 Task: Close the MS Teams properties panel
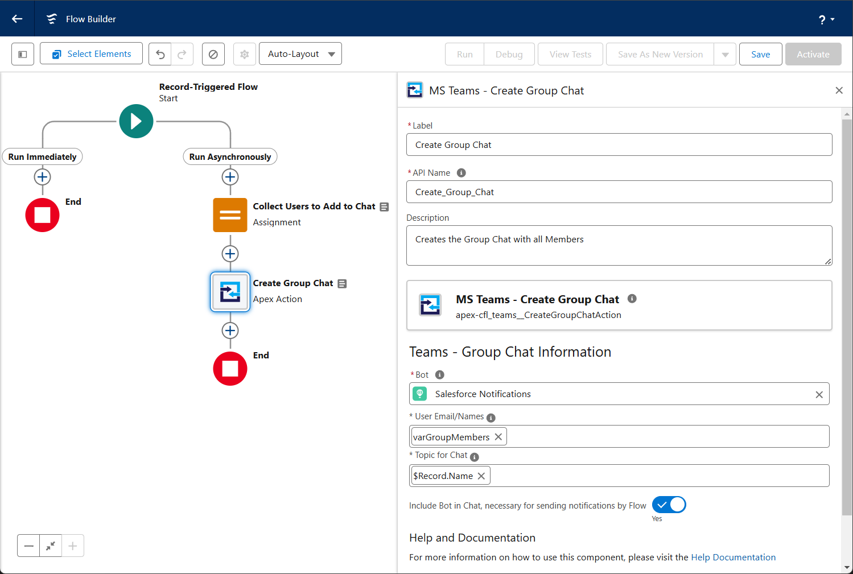pyautogui.click(x=839, y=90)
